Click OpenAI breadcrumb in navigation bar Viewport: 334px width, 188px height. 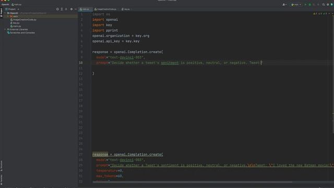[x=5, y=5]
